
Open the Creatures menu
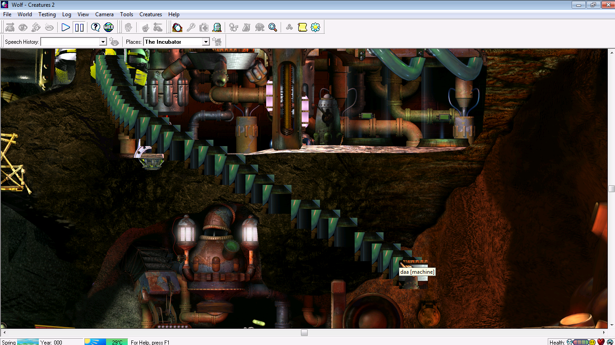pyautogui.click(x=151, y=14)
